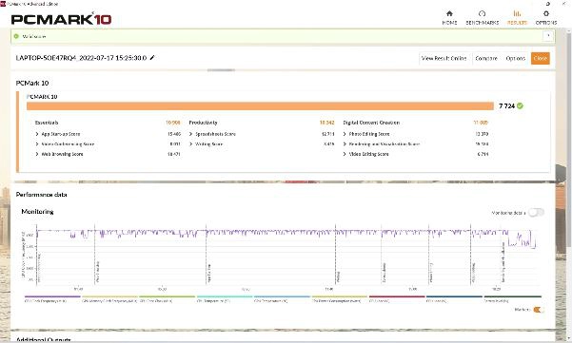Click the pencil icon to rename result
This screenshot has width=572, height=343.
pyautogui.click(x=152, y=58)
